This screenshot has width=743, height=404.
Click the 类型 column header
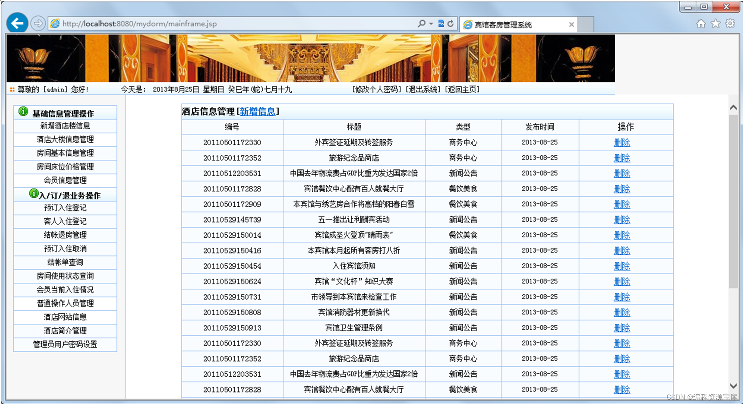463,127
